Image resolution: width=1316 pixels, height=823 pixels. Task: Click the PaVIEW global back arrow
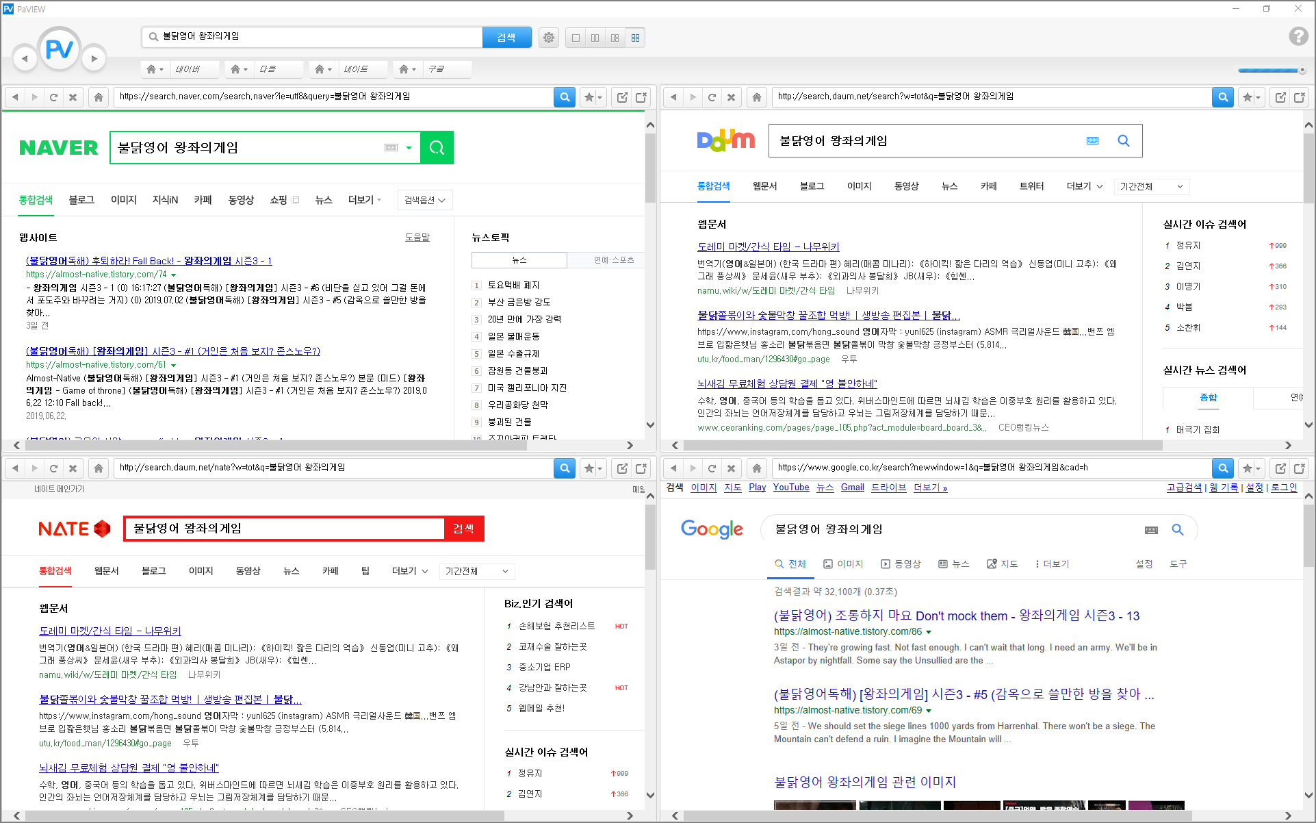[25, 58]
